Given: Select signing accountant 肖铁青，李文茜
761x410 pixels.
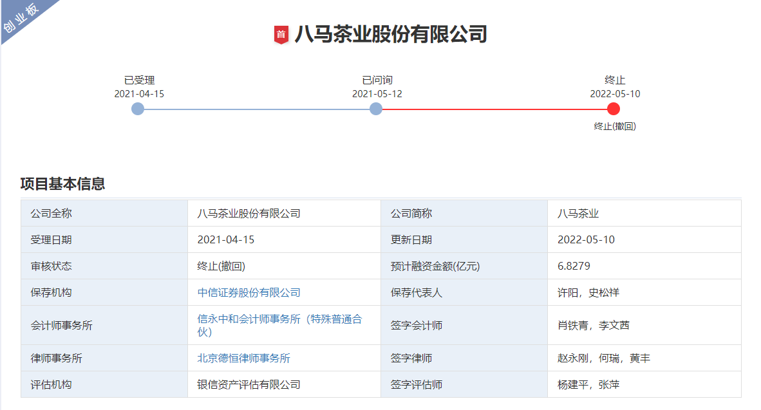Looking at the screenshot, I should click(x=592, y=325).
